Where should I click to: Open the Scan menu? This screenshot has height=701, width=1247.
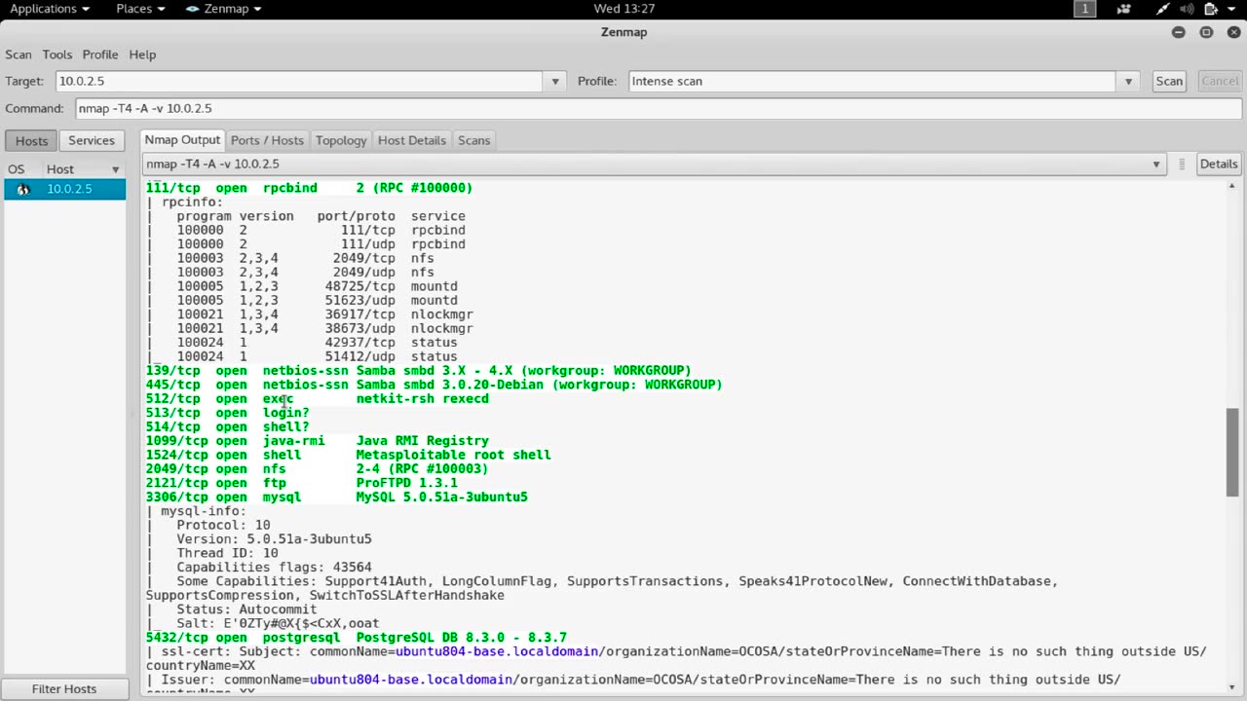tap(19, 55)
